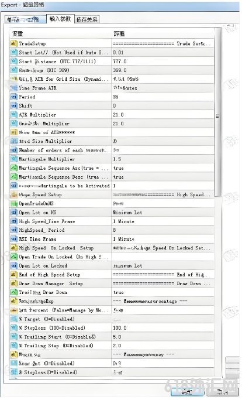Edit the 369.0 value field
The height and width of the screenshot is (400, 242).
coord(163,70)
